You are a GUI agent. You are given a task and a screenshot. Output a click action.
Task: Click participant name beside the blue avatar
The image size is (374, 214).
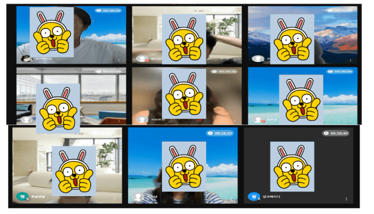coord(271,197)
